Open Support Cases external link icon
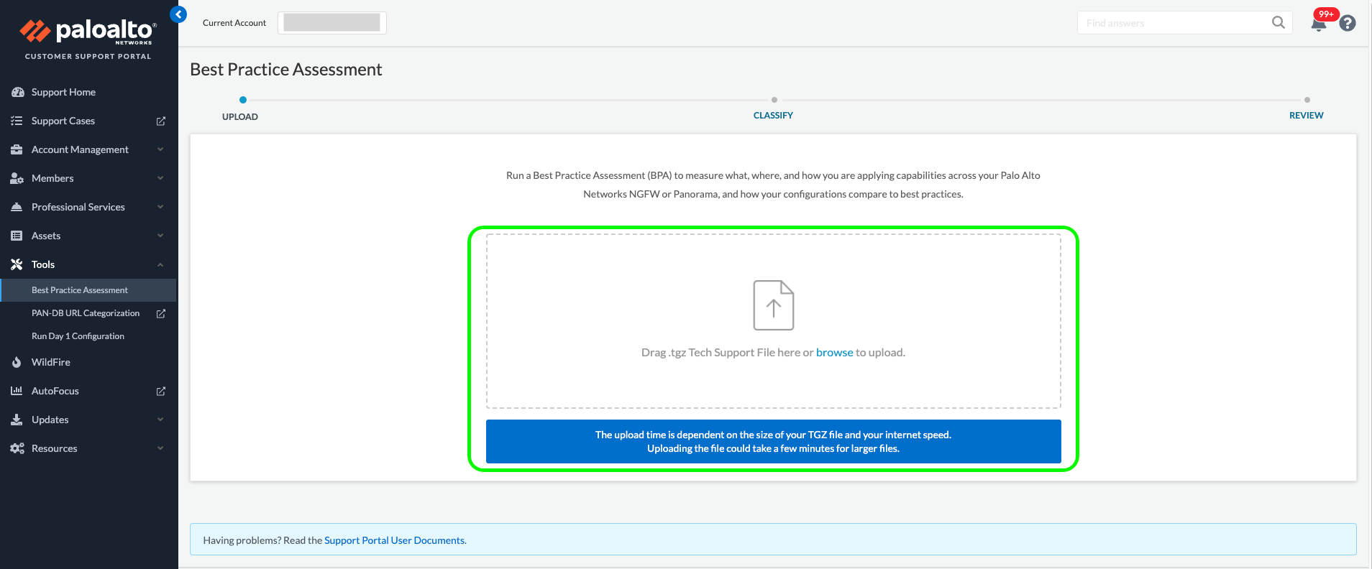The height and width of the screenshot is (569, 1372). [x=161, y=121]
